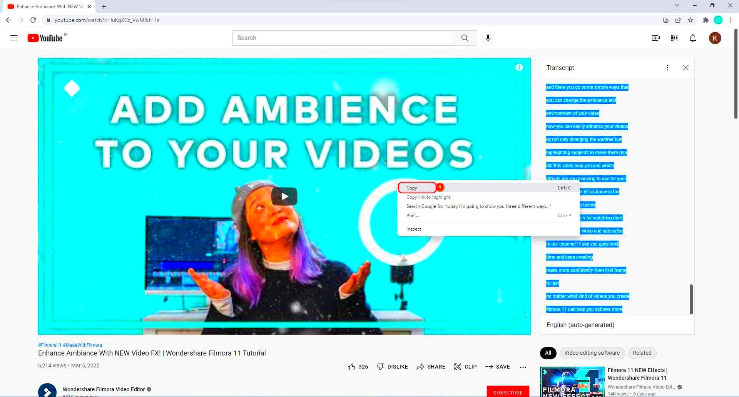This screenshot has height=397, width=739.
Task: Open the more actions ellipsis below the video
Action: point(523,367)
